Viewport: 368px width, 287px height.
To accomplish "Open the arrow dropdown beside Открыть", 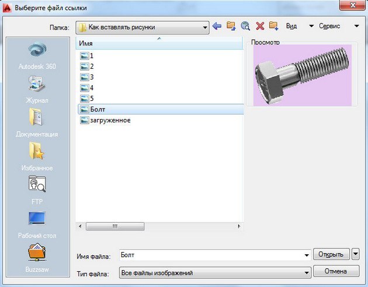I will 356,254.
